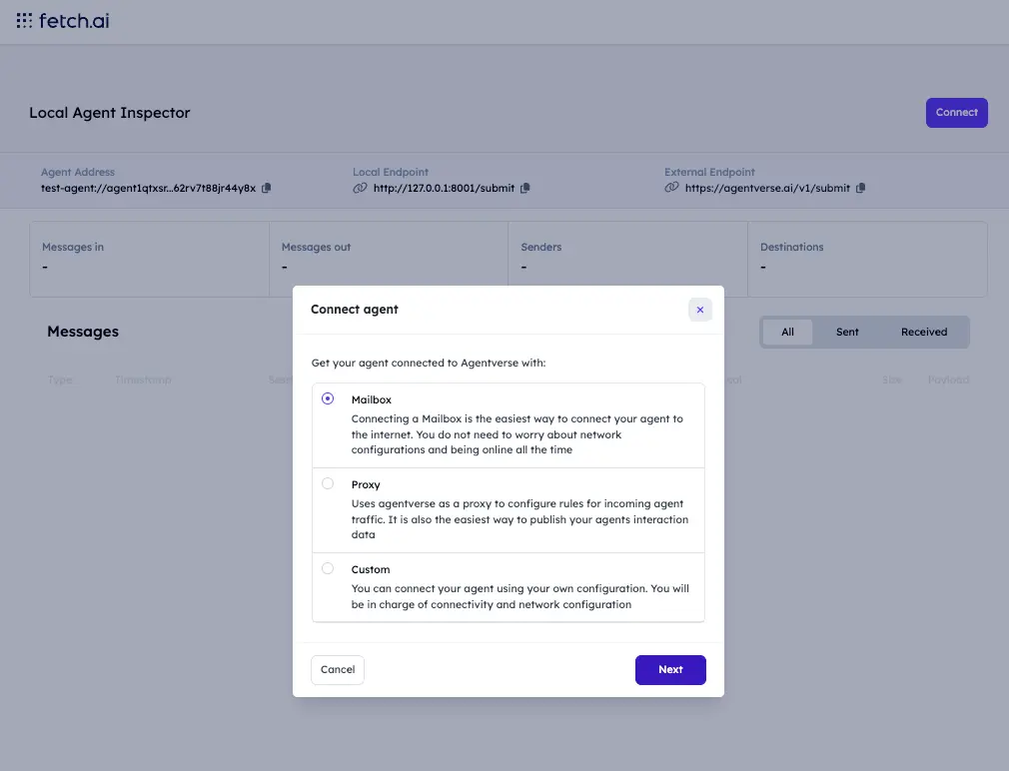Select the Custom connection option
1009x771 pixels.
[327, 568]
